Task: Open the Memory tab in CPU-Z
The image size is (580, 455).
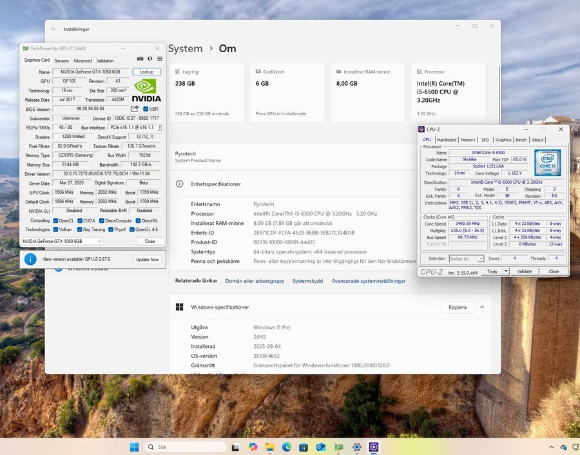Action: coord(468,140)
